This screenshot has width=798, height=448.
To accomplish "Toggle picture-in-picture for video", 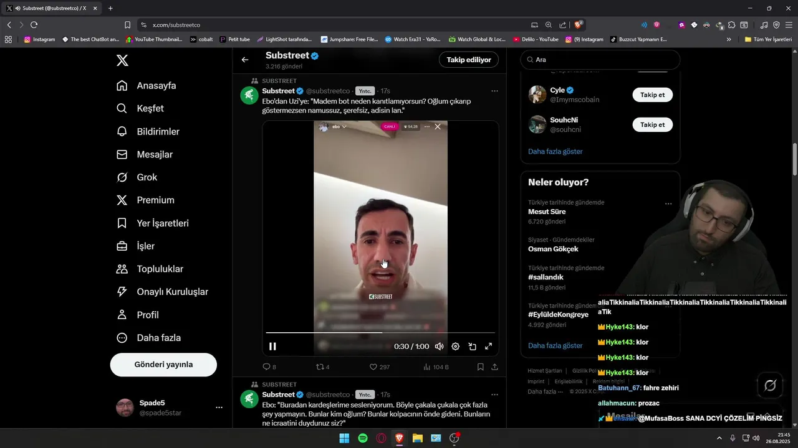I will click(x=473, y=347).
